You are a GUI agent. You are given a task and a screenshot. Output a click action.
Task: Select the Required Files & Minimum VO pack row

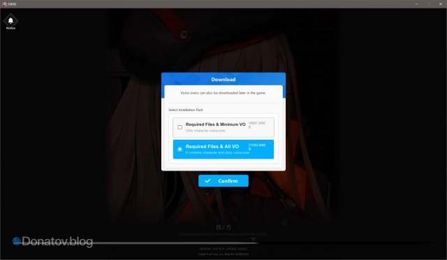(223, 127)
